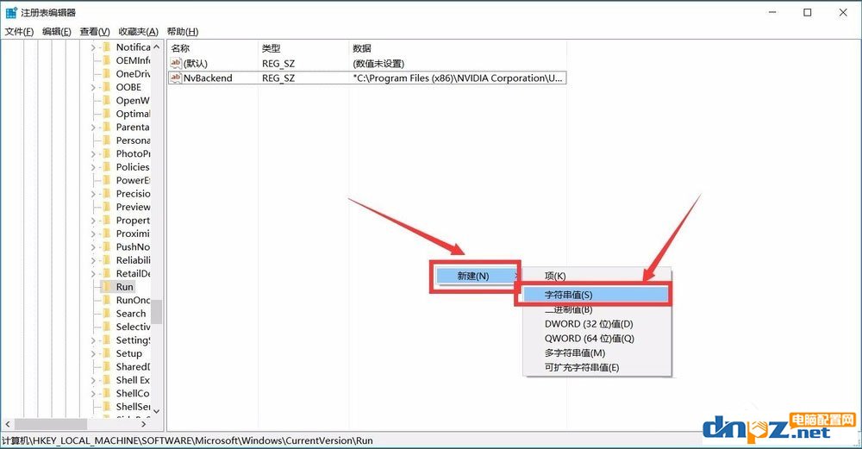This screenshot has height=449, width=862.
Task: Click the Setup folder icon
Action: (107, 353)
